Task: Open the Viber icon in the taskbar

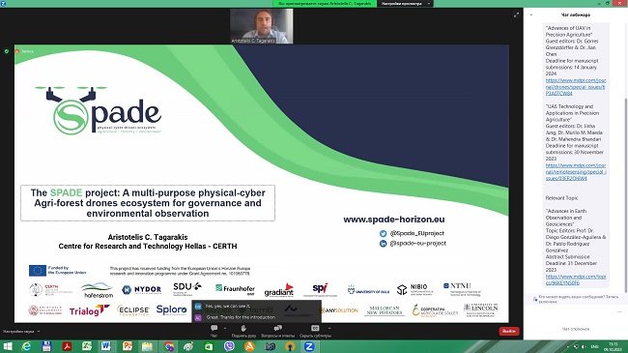Action: [x=229, y=346]
